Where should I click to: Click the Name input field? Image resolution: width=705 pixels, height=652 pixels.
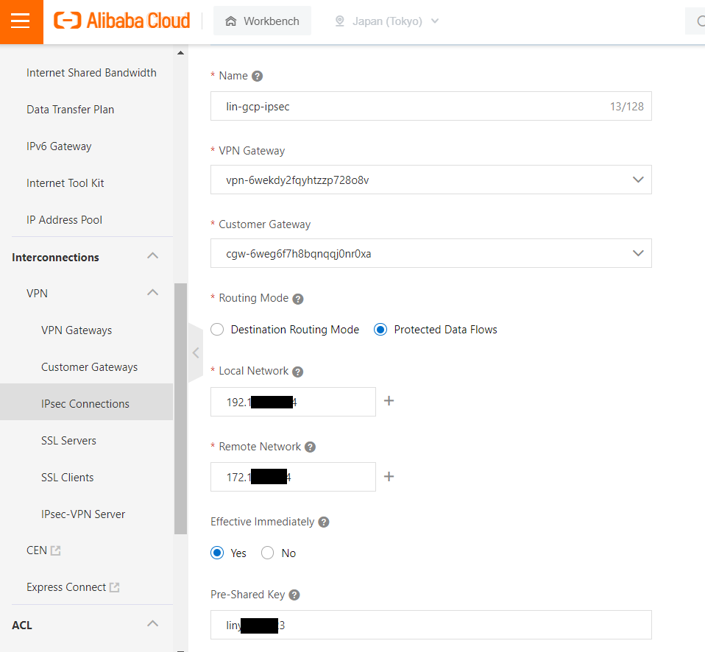coord(412,106)
